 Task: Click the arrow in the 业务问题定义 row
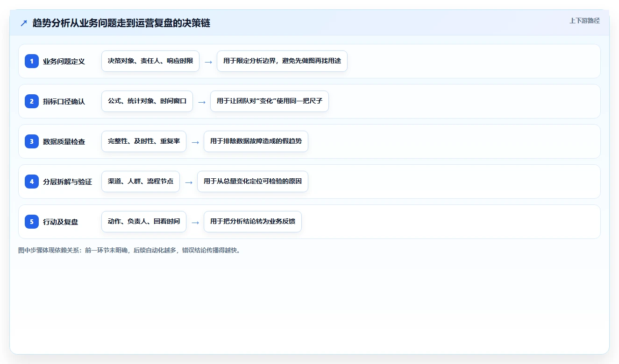coord(208,62)
